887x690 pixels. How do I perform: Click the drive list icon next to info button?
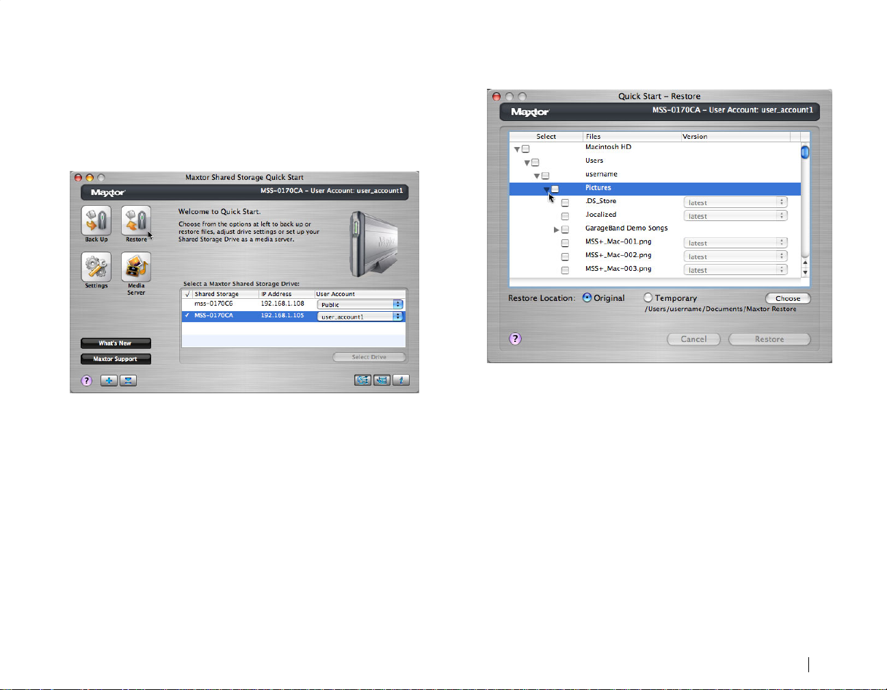[x=382, y=380]
